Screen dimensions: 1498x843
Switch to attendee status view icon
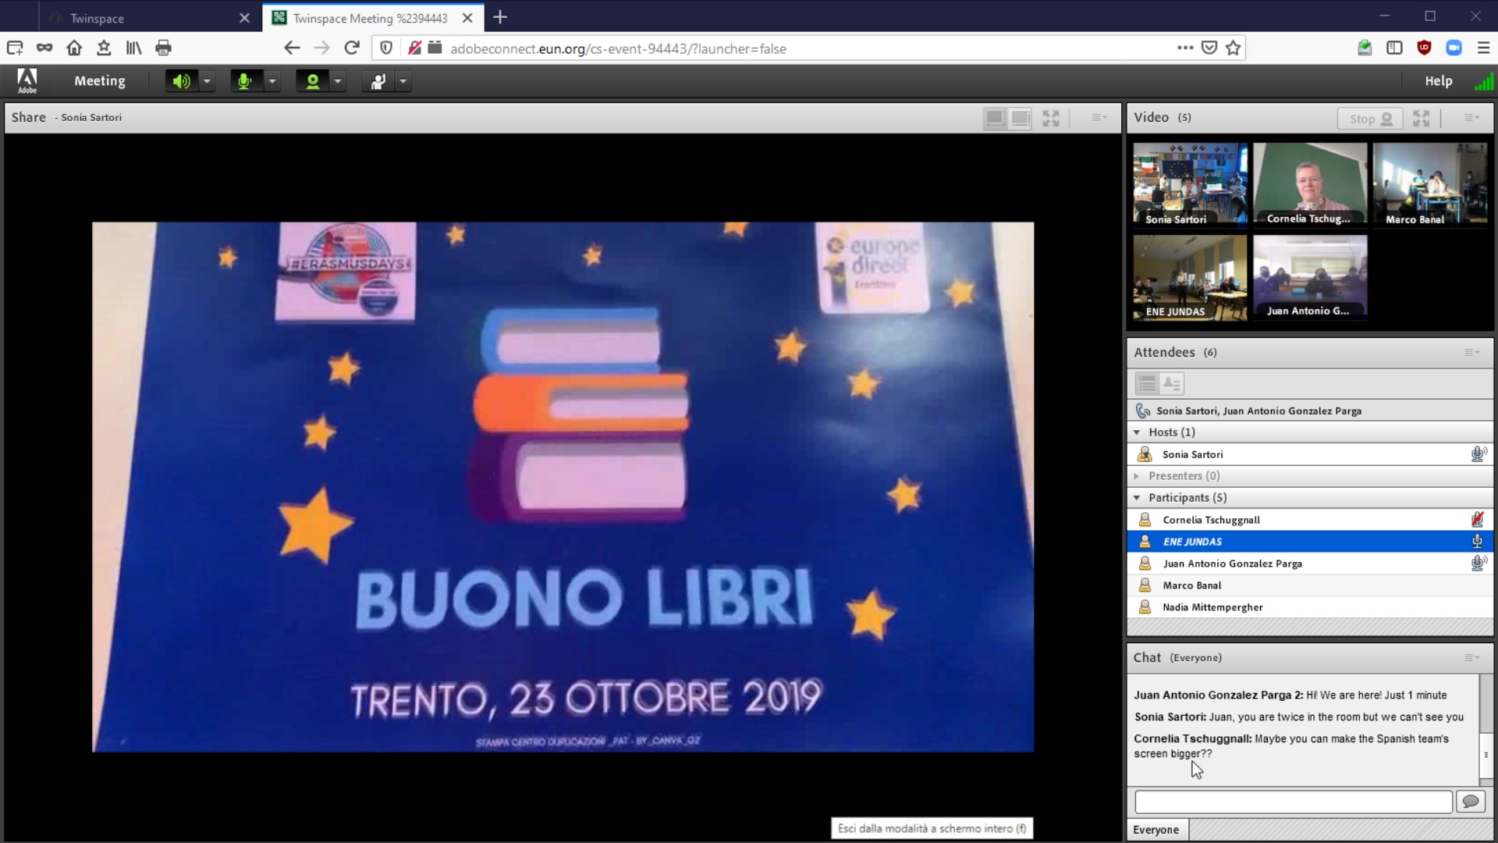(x=1172, y=383)
